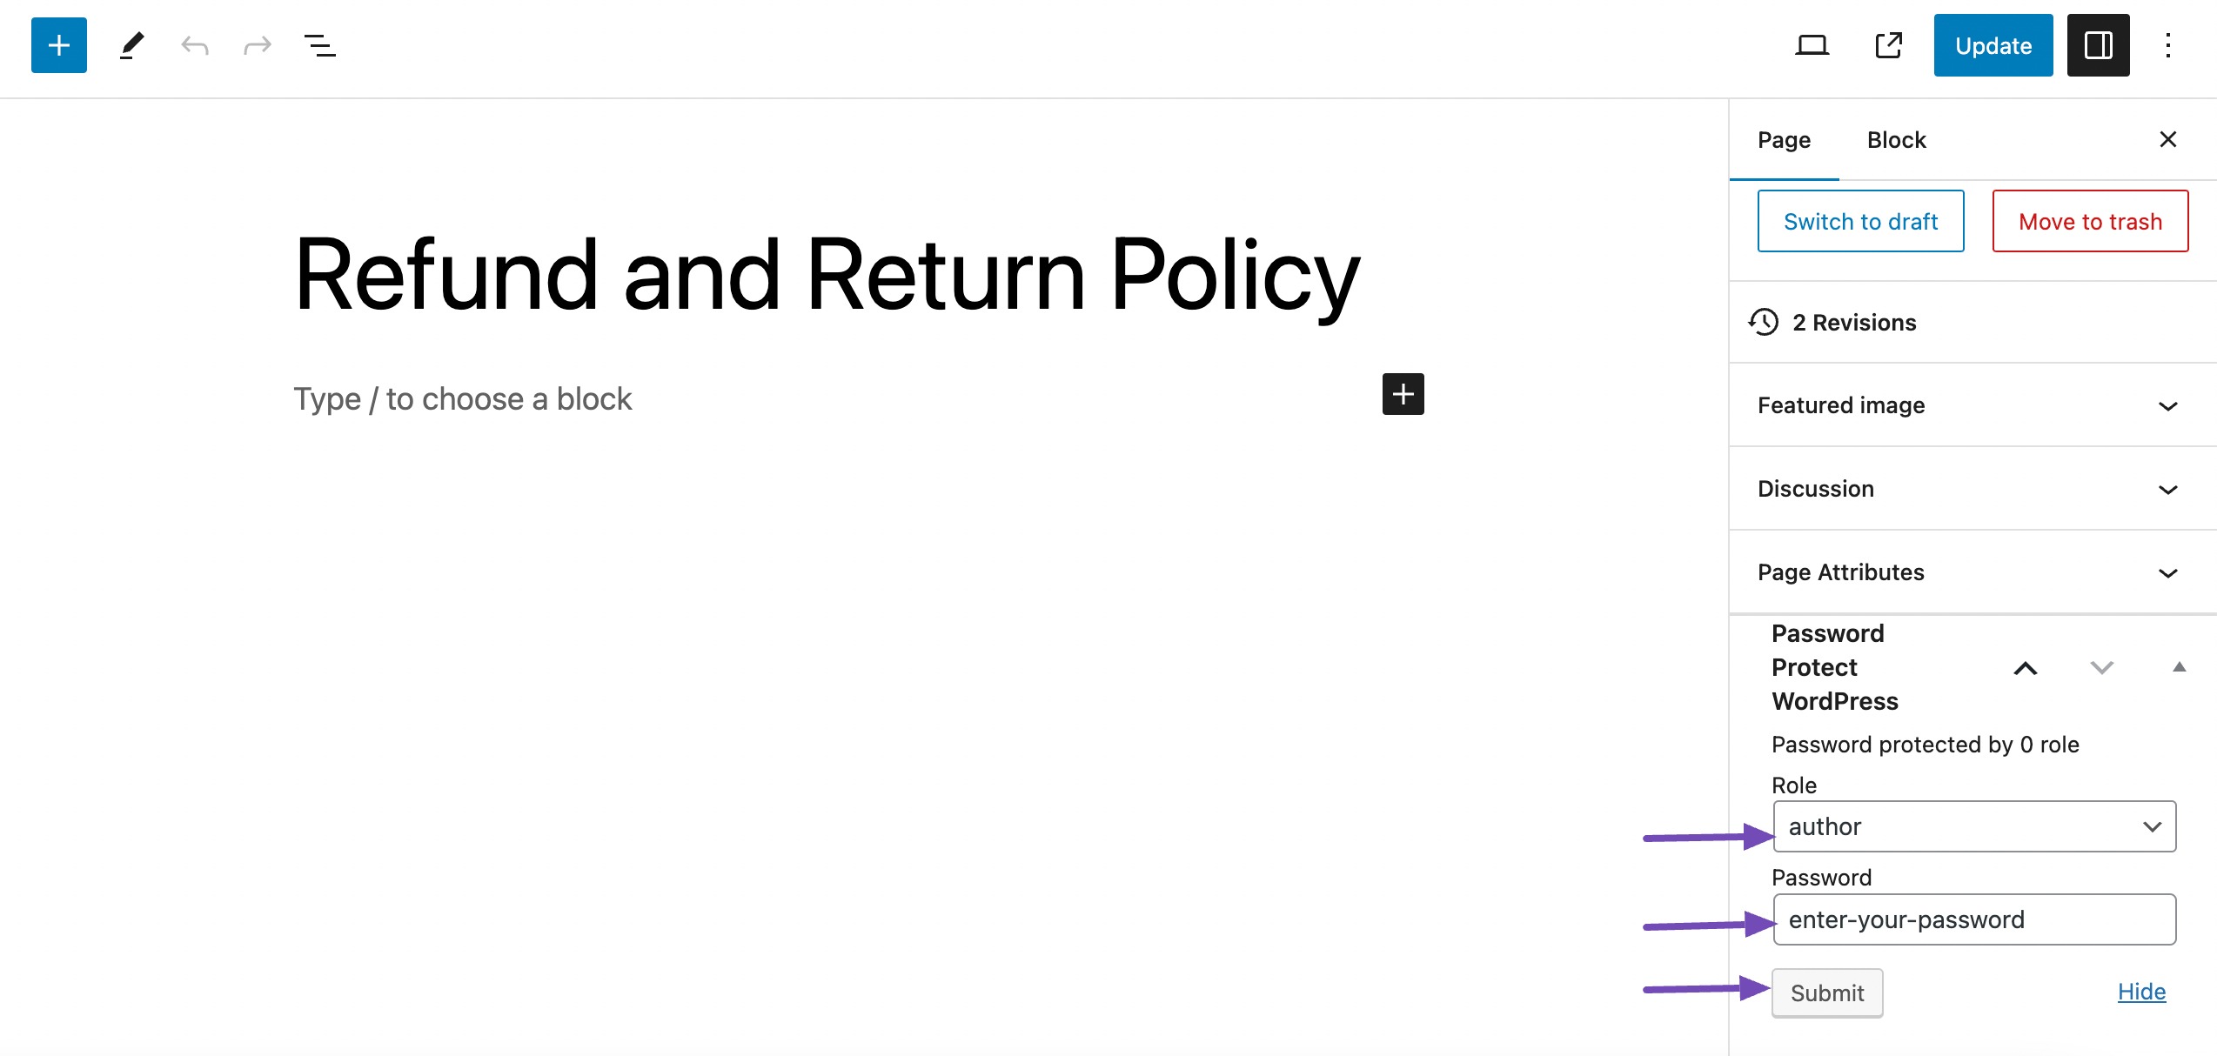Click the add block plus button

pos(58,43)
